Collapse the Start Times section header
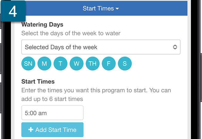This screenshot has height=139, width=202. pos(101,9)
